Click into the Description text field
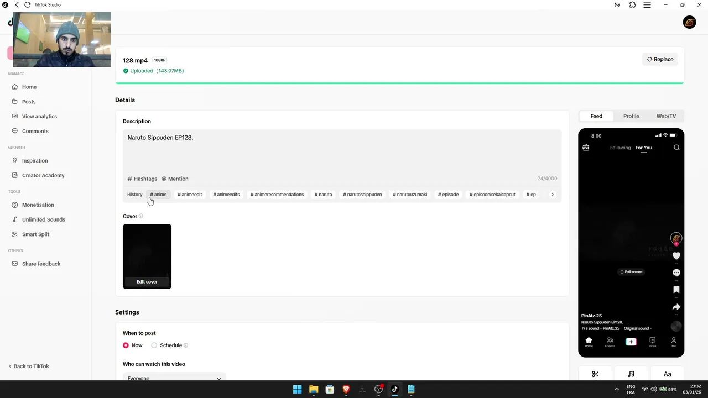The width and height of the screenshot is (708, 398). pos(342,152)
